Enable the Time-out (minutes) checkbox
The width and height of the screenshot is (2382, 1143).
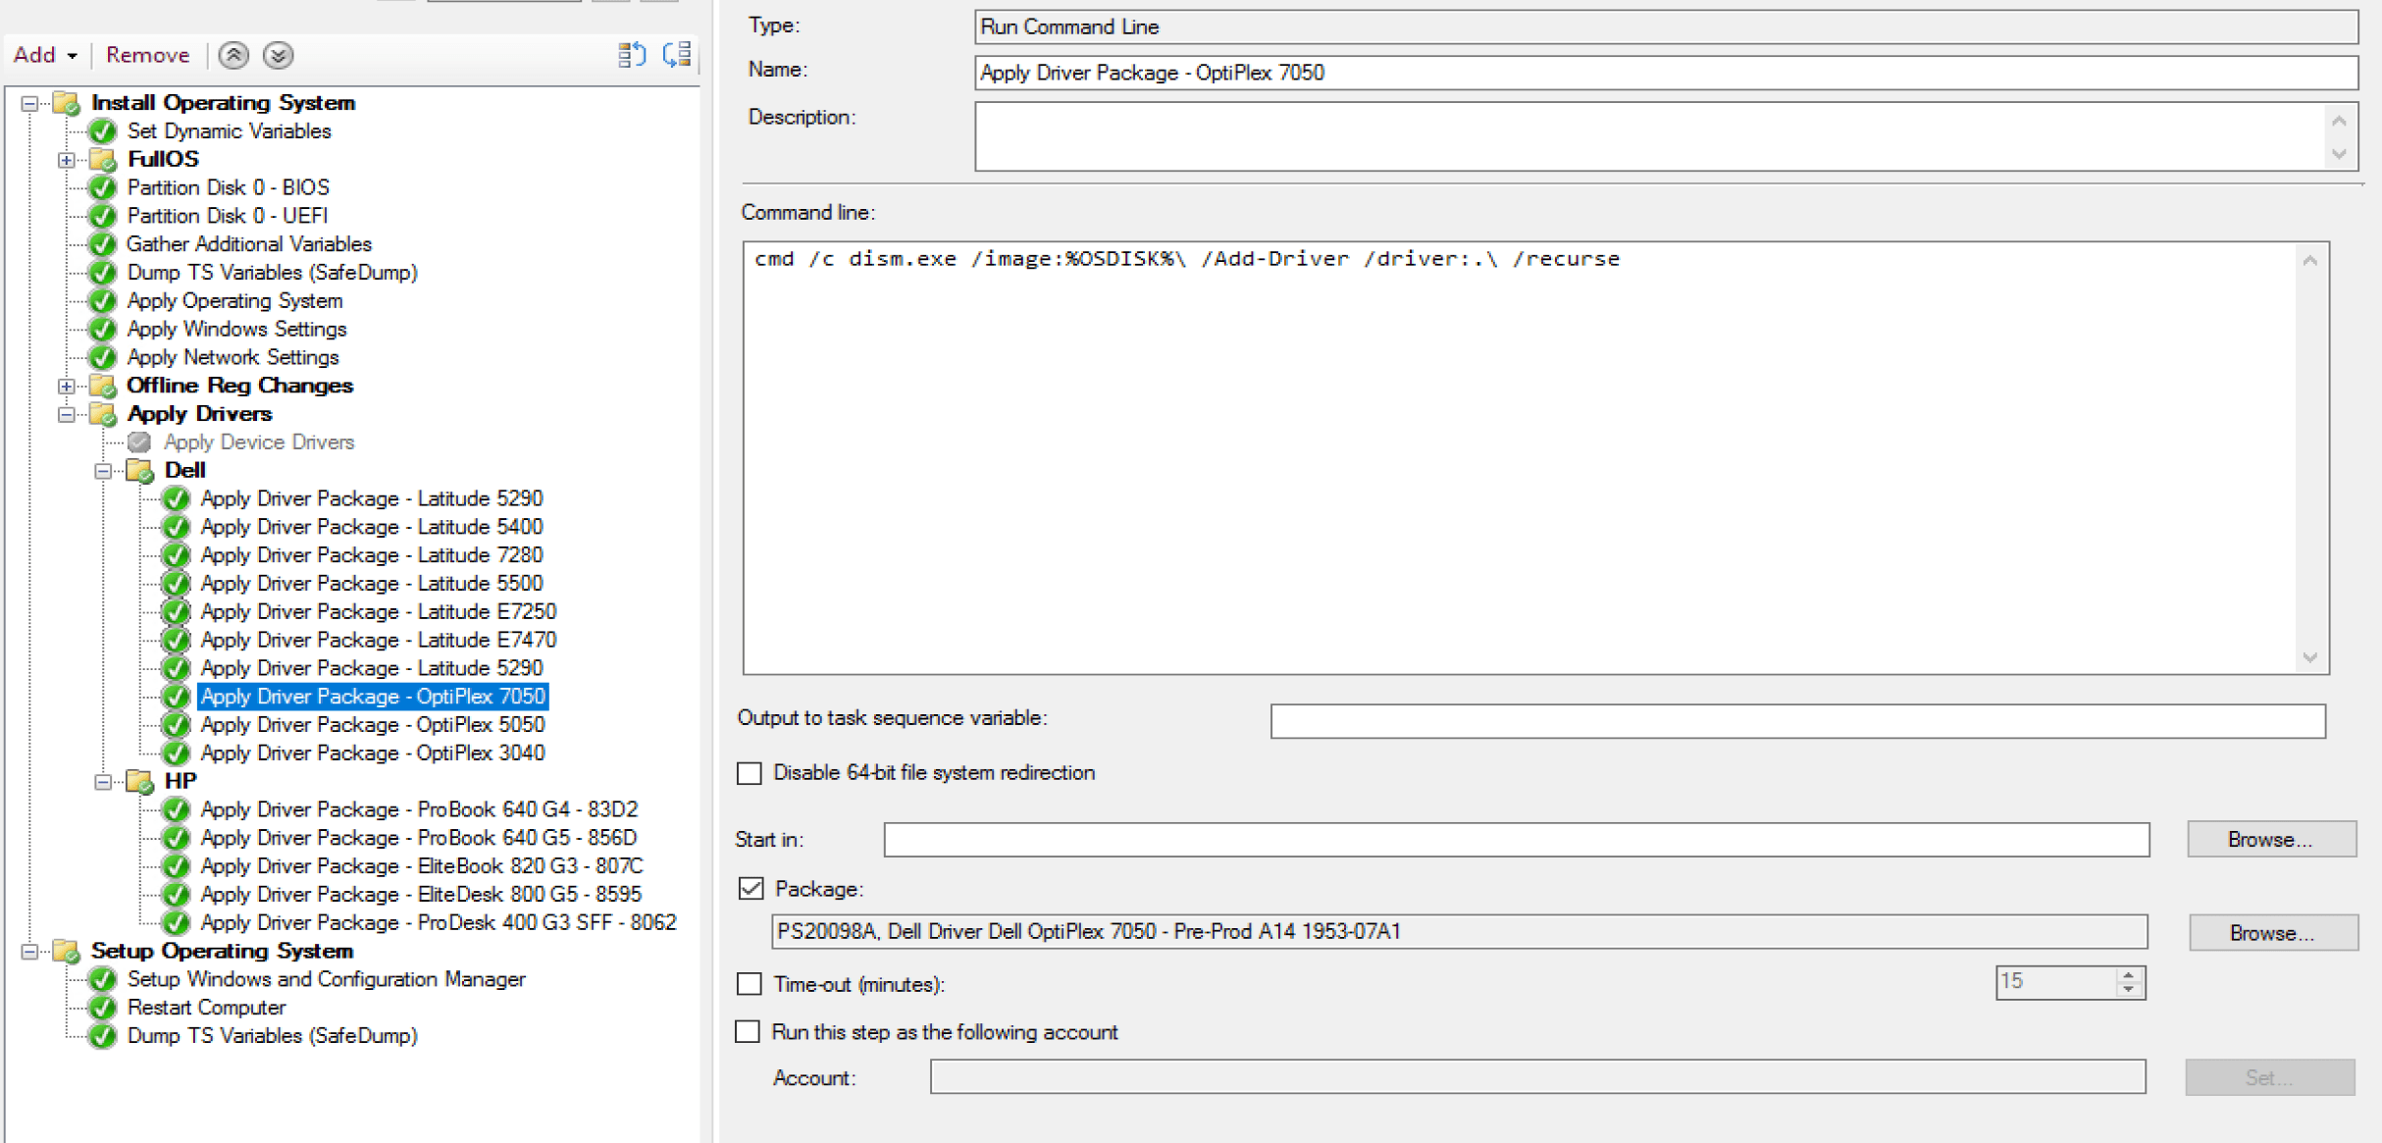pos(750,984)
